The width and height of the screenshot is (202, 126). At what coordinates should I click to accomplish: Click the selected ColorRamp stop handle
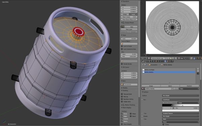click(182, 106)
